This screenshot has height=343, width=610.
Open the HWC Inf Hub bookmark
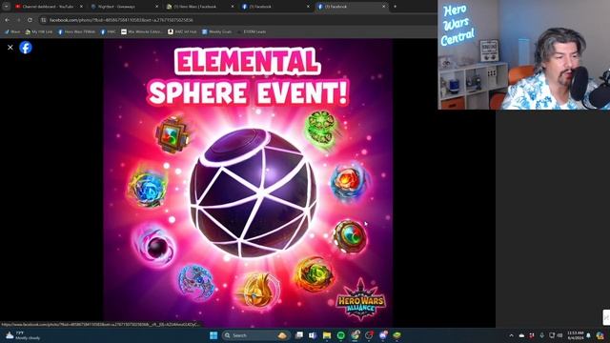tap(182, 31)
